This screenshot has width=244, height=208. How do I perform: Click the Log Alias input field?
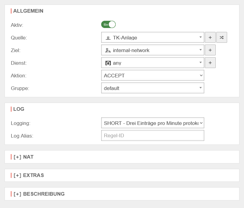tap(153, 136)
